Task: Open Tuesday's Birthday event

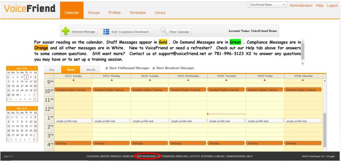Action: click(150, 143)
